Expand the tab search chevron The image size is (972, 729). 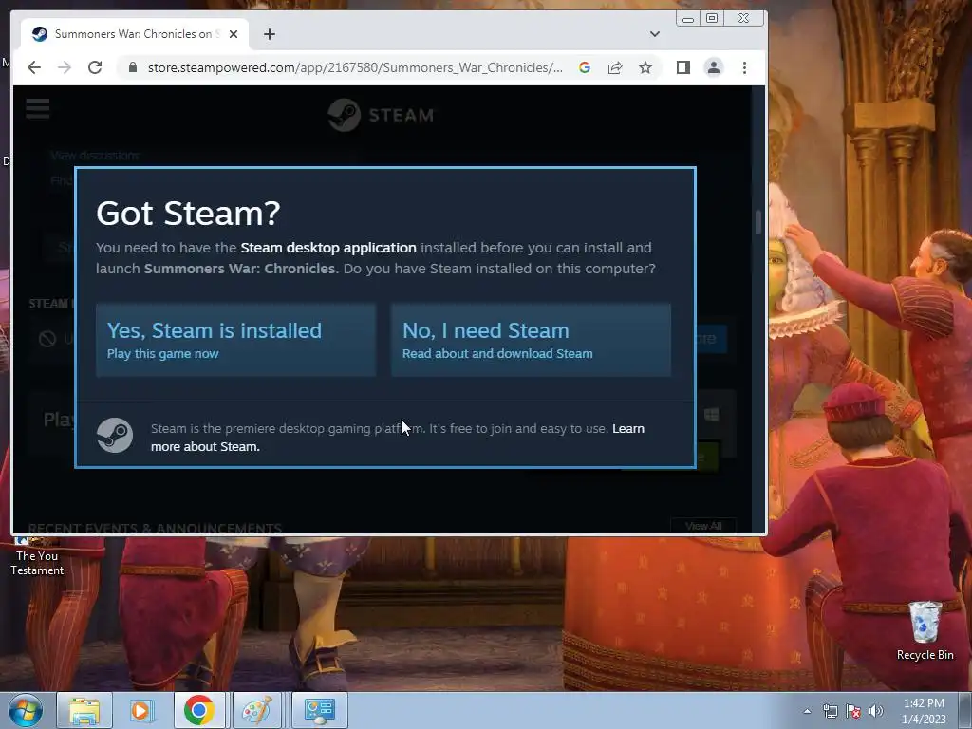655,34
